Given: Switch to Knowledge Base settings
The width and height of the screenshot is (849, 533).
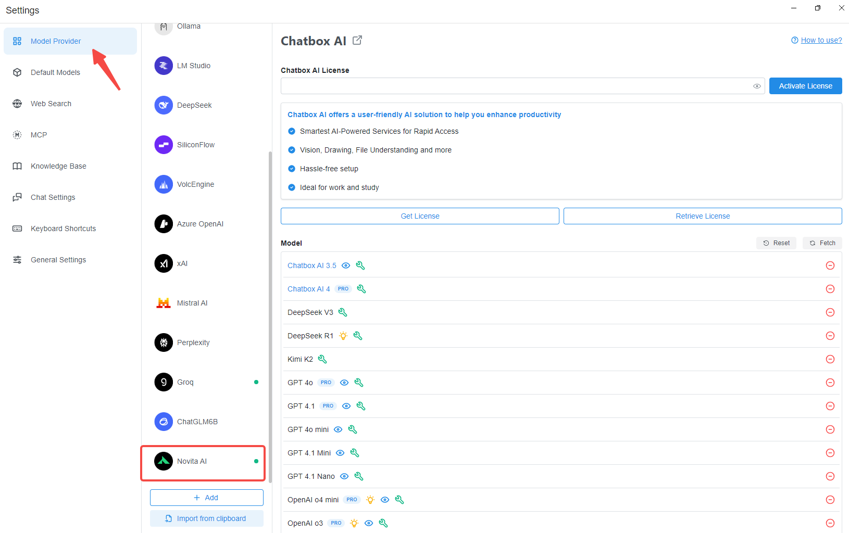Looking at the screenshot, I should coord(70,166).
